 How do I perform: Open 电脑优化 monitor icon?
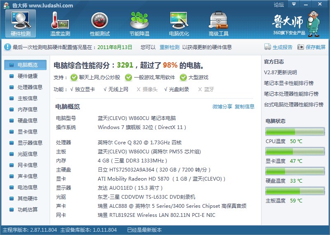pyautogui.click(x=179, y=20)
